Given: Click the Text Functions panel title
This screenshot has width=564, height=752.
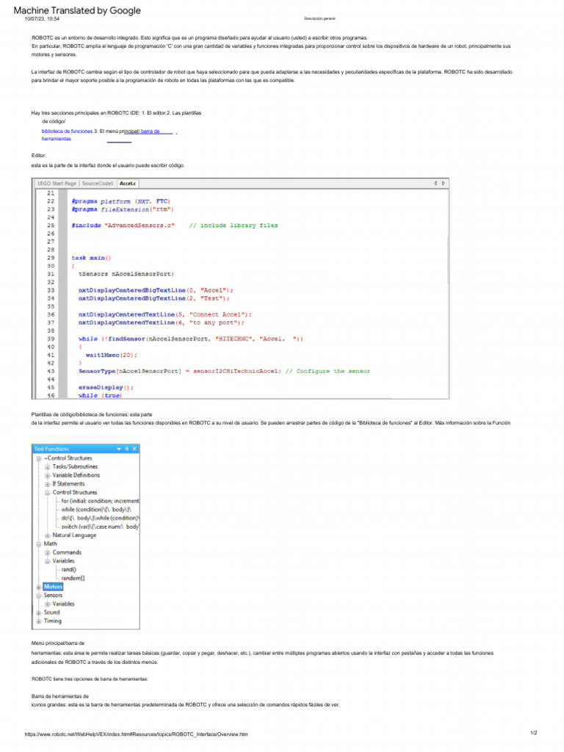Looking at the screenshot, I should [x=52, y=449].
